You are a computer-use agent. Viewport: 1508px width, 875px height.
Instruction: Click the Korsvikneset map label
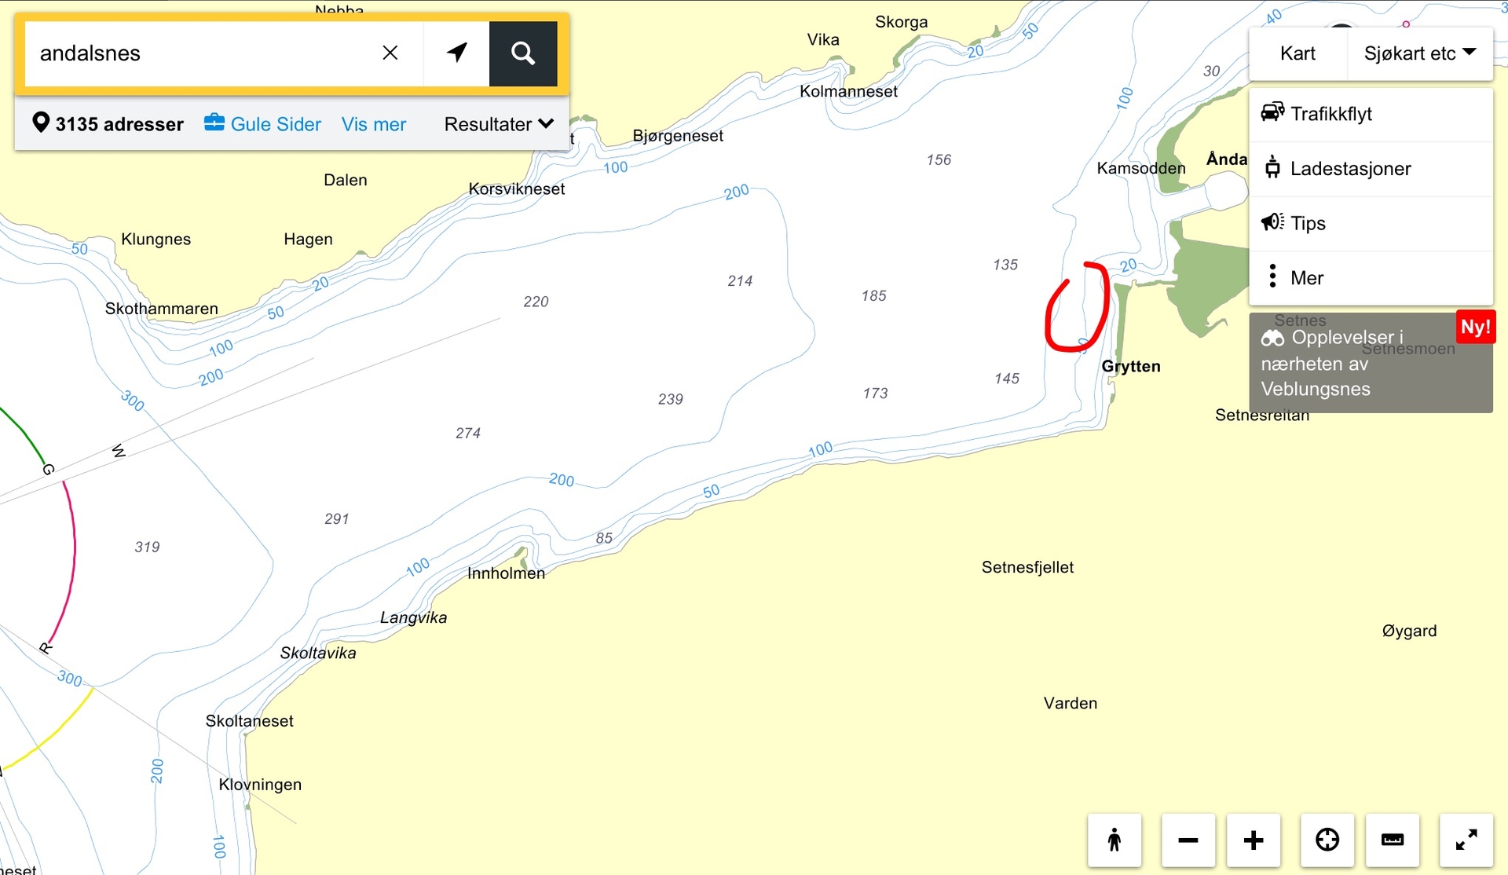[x=517, y=189]
